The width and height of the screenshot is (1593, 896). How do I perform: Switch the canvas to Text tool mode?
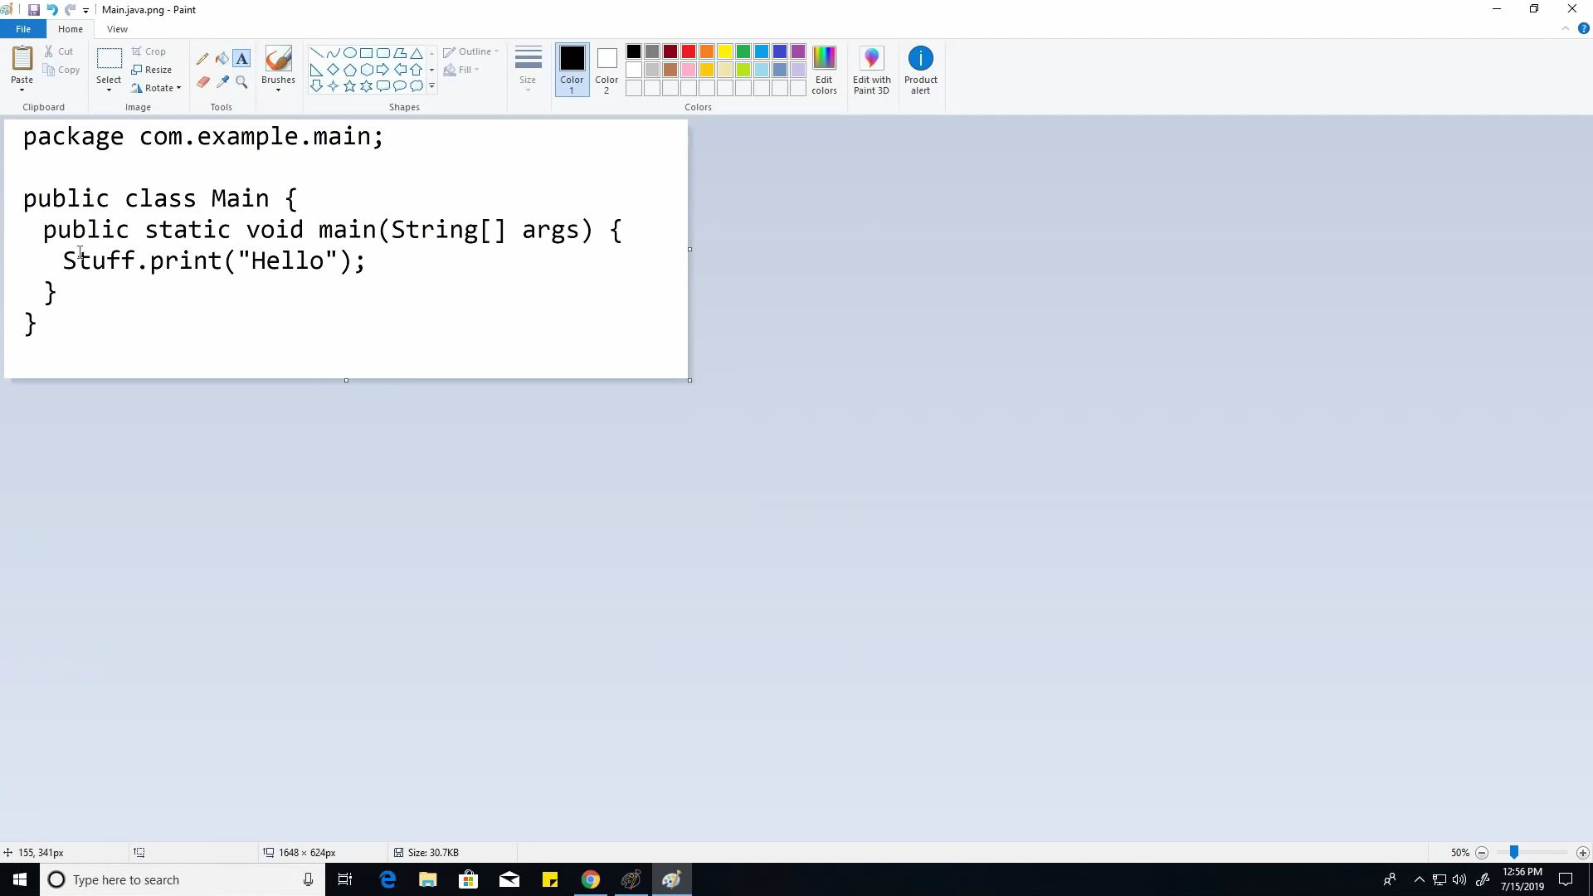pyautogui.click(x=241, y=58)
